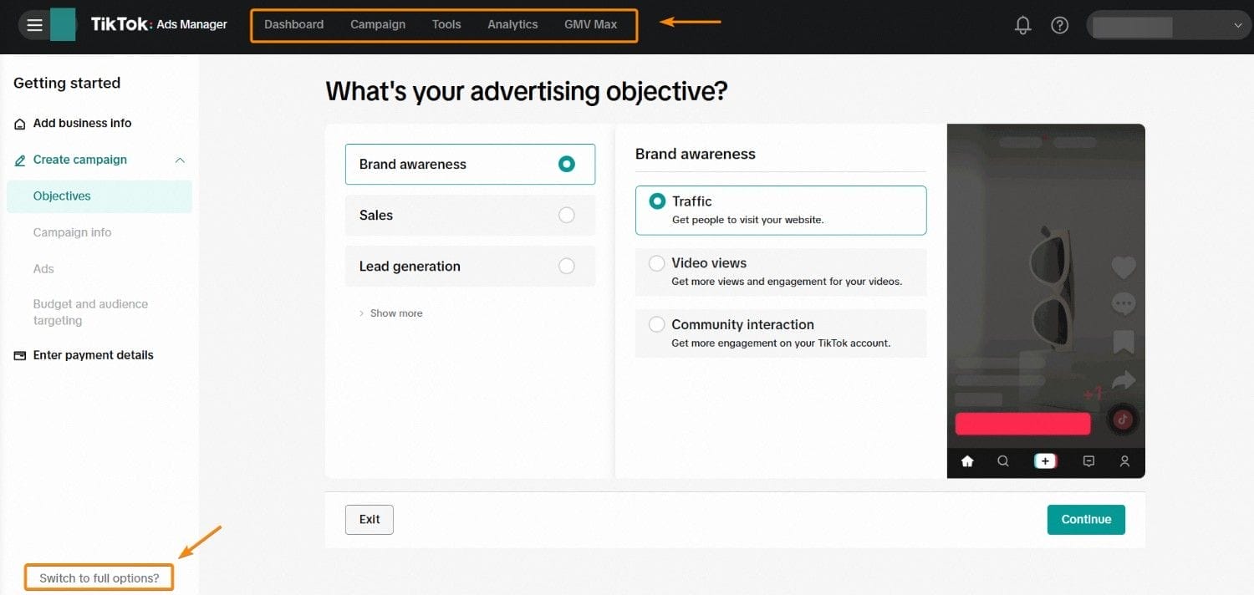Open the GMV Max tab

pos(591,24)
